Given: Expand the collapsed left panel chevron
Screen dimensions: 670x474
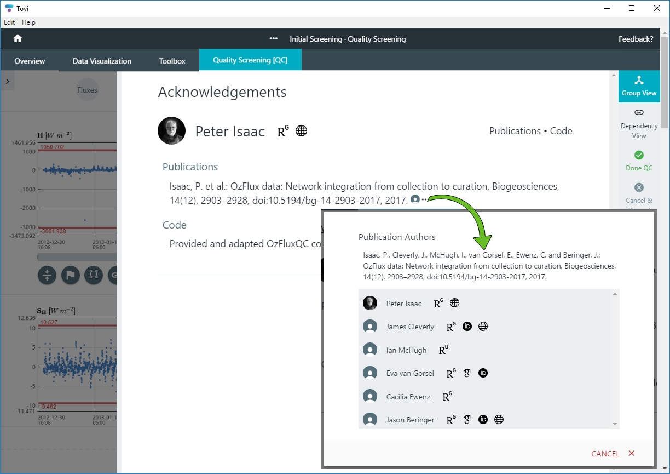Looking at the screenshot, I should tap(8, 81).
